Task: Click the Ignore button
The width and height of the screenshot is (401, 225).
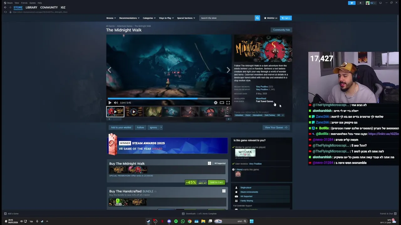Action: tap(153, 127)
